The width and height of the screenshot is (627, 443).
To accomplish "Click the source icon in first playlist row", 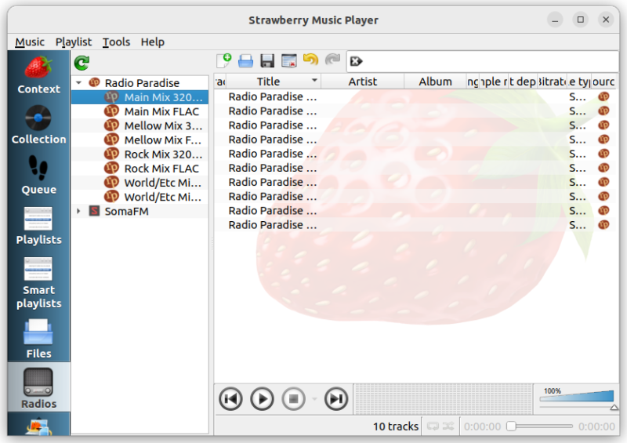I will click(603, 96).
